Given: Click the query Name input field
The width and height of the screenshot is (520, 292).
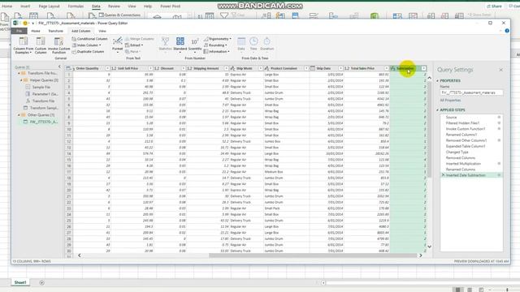Looking at the screenshot, I should pyautogui.click(x=471, y=92).
